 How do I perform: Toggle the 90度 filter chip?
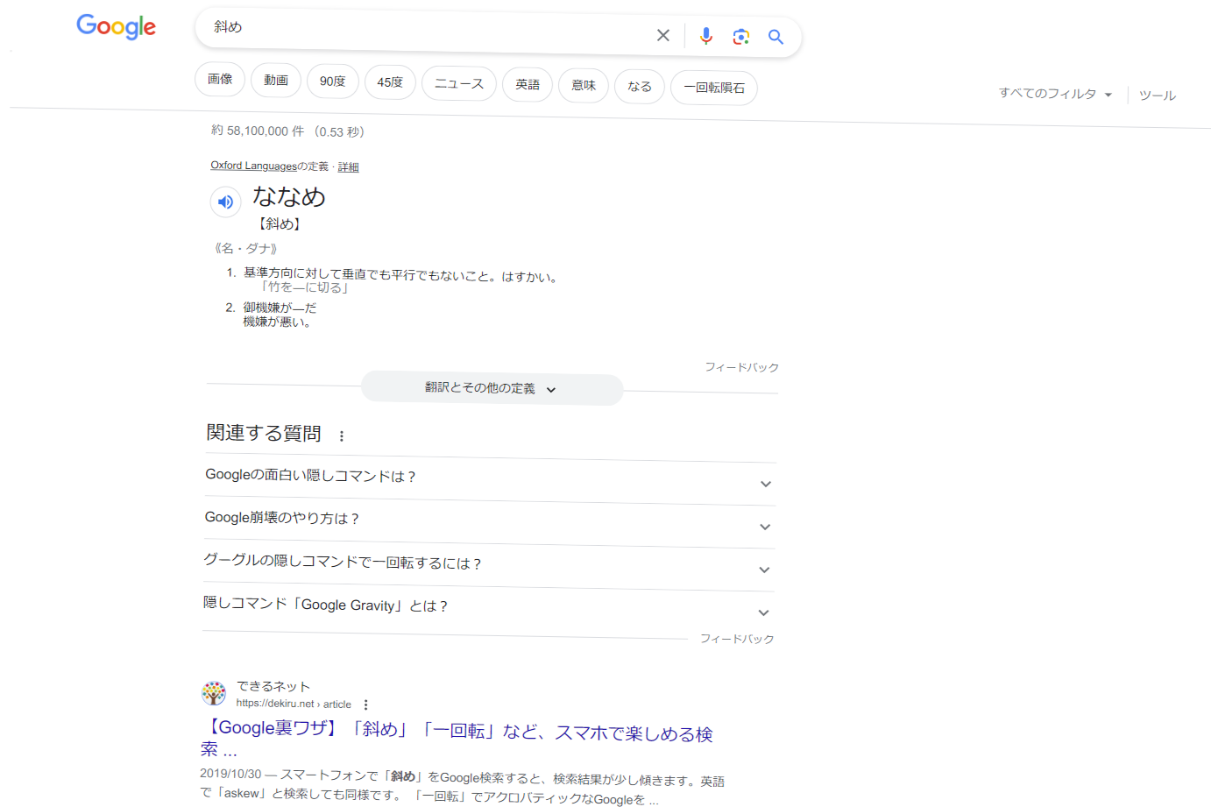[333, 81]
